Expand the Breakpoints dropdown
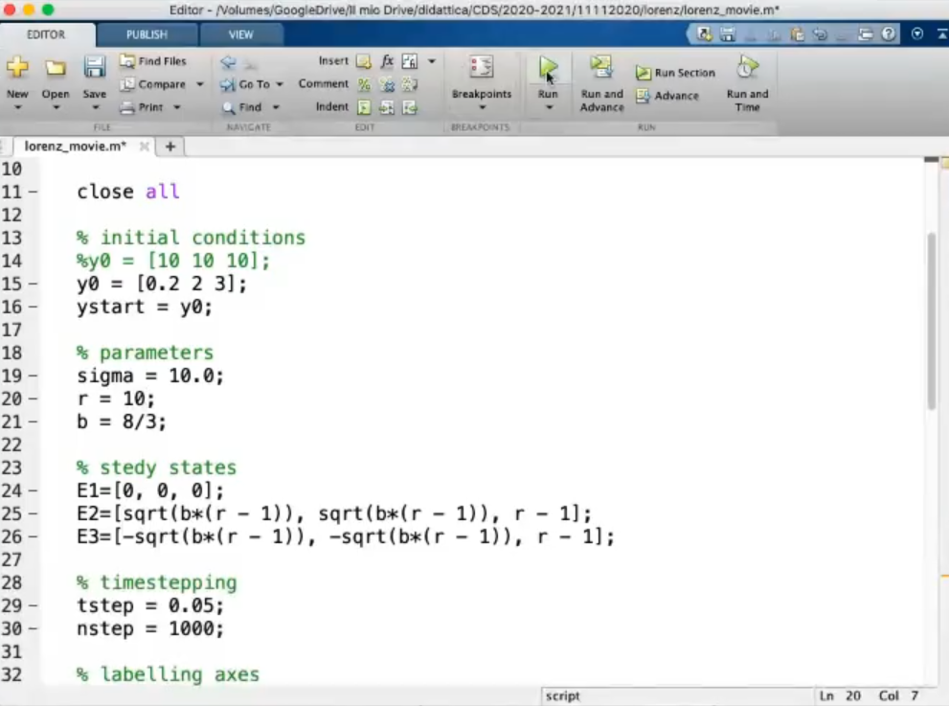This screenshot has width=949, height=706. pos(482,107)
